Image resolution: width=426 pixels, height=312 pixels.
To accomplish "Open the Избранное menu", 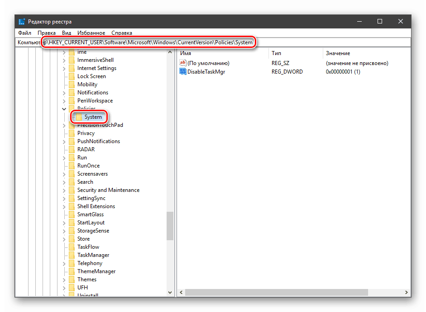I will pyautogui.click(x=91, y=33).
